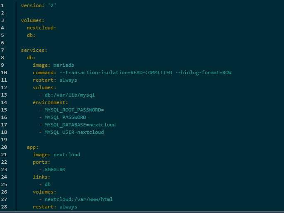Select the "nextcloud:" volume entry on line 4

pyautogui.click(x=41, y=28)
